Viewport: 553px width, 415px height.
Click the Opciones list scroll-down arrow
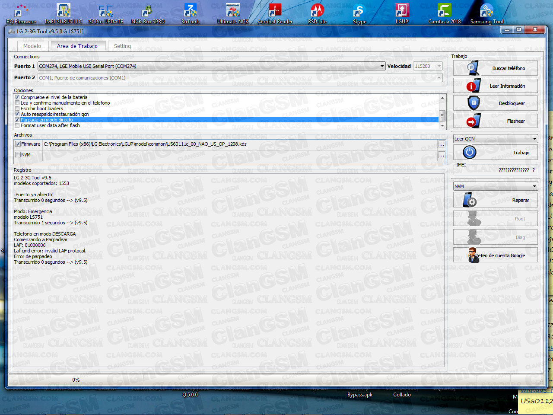(x=442, y=125)
